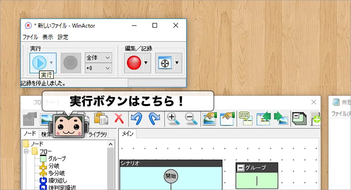This screenshot has height=190, width=351.
Task: Click the notepad icon of the 無題 window
Action: (336, 102)
